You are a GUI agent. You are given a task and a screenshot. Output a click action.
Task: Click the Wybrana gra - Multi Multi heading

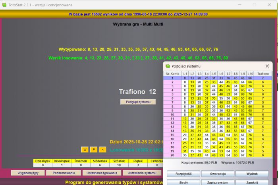tap(138, 24)
